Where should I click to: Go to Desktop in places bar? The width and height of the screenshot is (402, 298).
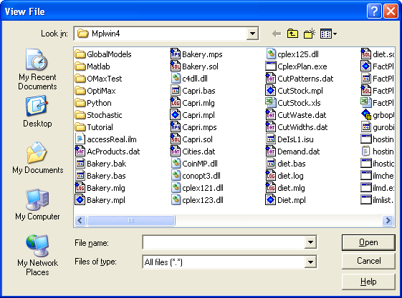[37, 111]
